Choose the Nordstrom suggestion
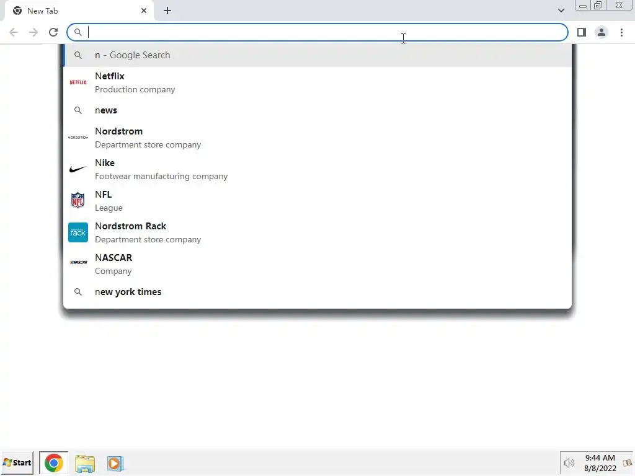 pos(317,138)
